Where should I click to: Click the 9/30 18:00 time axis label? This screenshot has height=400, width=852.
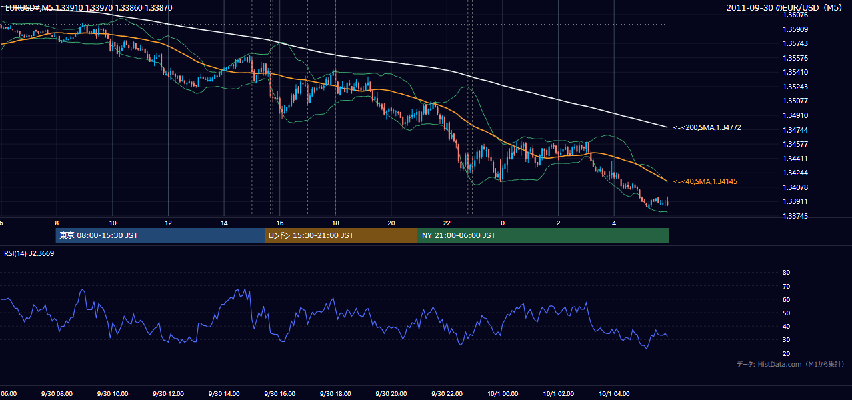coord(335,394)
